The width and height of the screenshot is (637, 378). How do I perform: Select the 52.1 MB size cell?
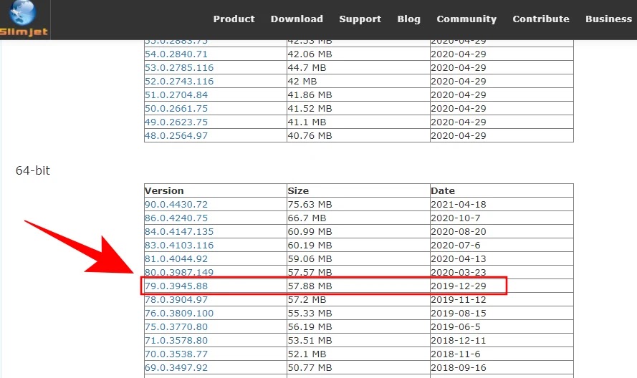358,354
